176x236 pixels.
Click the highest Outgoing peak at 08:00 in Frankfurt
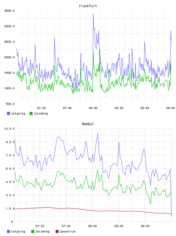tap(93, 14)
